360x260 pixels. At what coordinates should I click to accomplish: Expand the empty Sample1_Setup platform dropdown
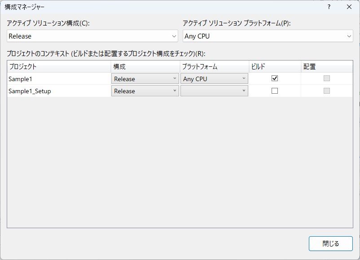214,91
